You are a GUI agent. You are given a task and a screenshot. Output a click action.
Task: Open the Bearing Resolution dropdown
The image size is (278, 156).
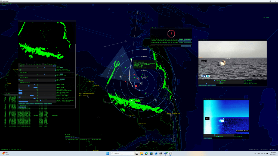[55, 69]
